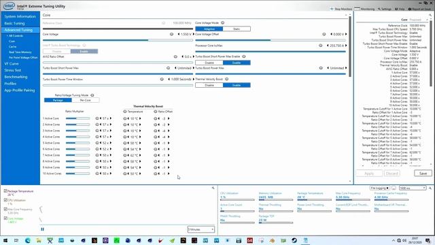
Task: Click the Discard button
Action: pos(391,174)
